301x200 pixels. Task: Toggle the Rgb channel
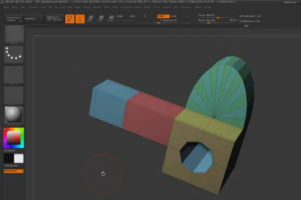[132, 16]
